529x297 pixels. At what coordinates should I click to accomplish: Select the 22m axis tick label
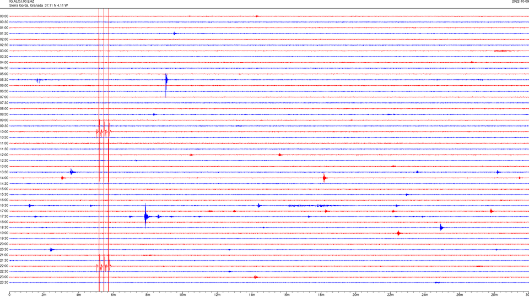[390, 295]
